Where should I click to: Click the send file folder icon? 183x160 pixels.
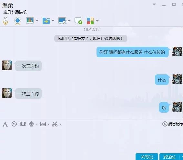pyautogui.click(x=46, y=21)
